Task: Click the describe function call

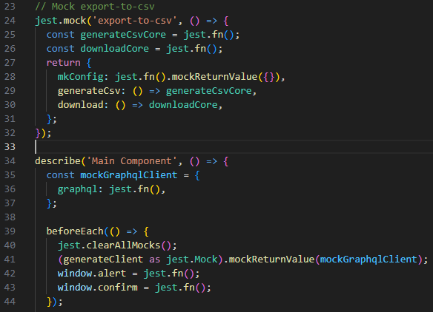Action: 58,161
